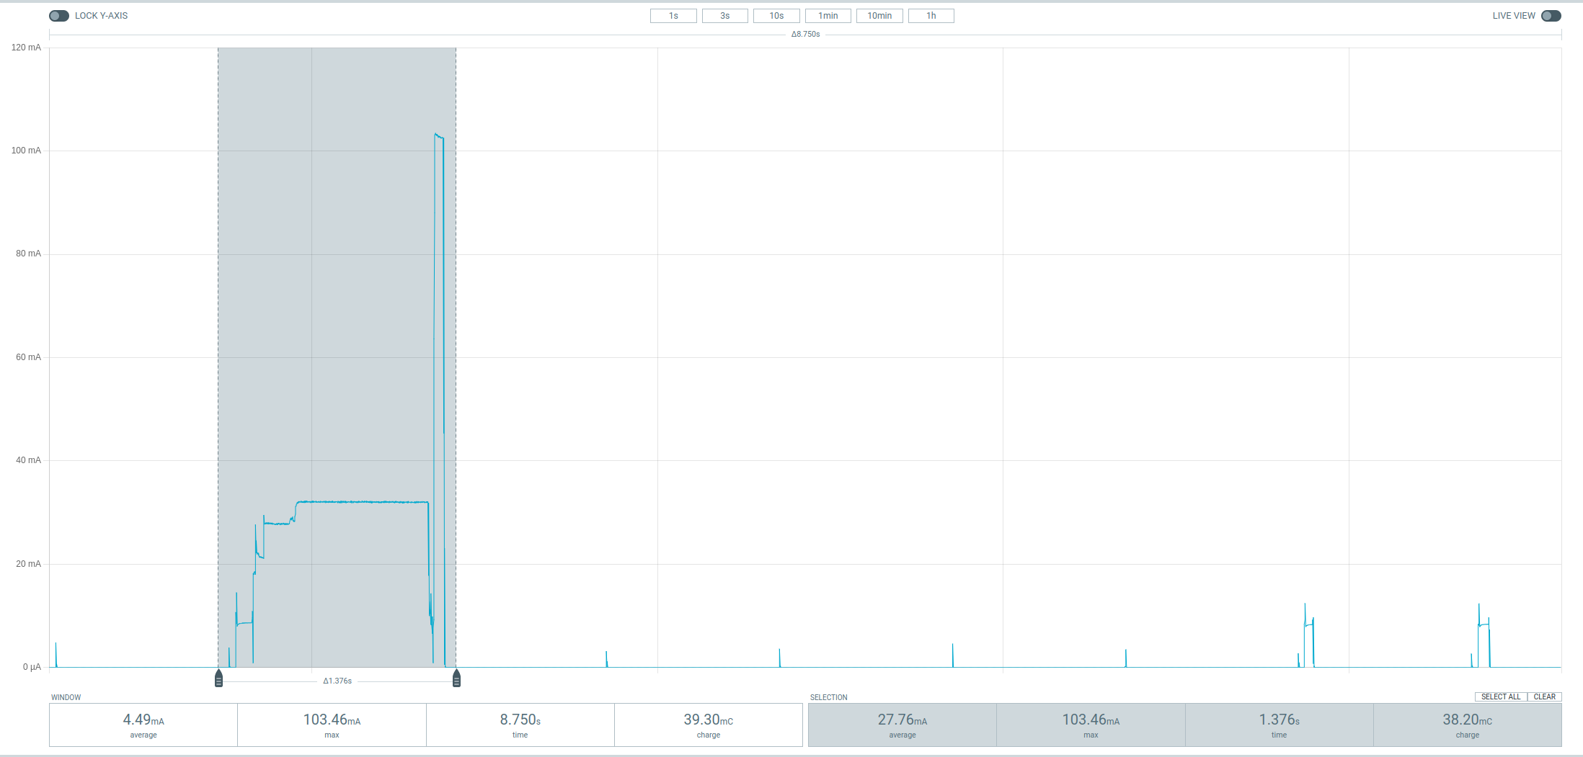
Task: Select the 3s time window button
Action: click(724, 16)
